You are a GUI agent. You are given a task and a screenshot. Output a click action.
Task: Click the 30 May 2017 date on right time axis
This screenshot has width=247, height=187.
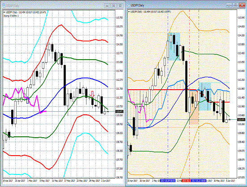219,181
